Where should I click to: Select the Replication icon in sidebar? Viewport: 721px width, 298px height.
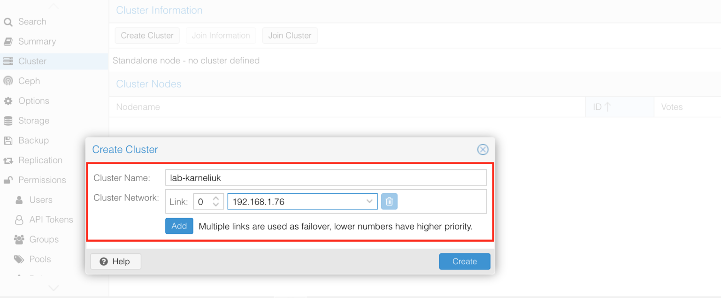tap(9, 160)
